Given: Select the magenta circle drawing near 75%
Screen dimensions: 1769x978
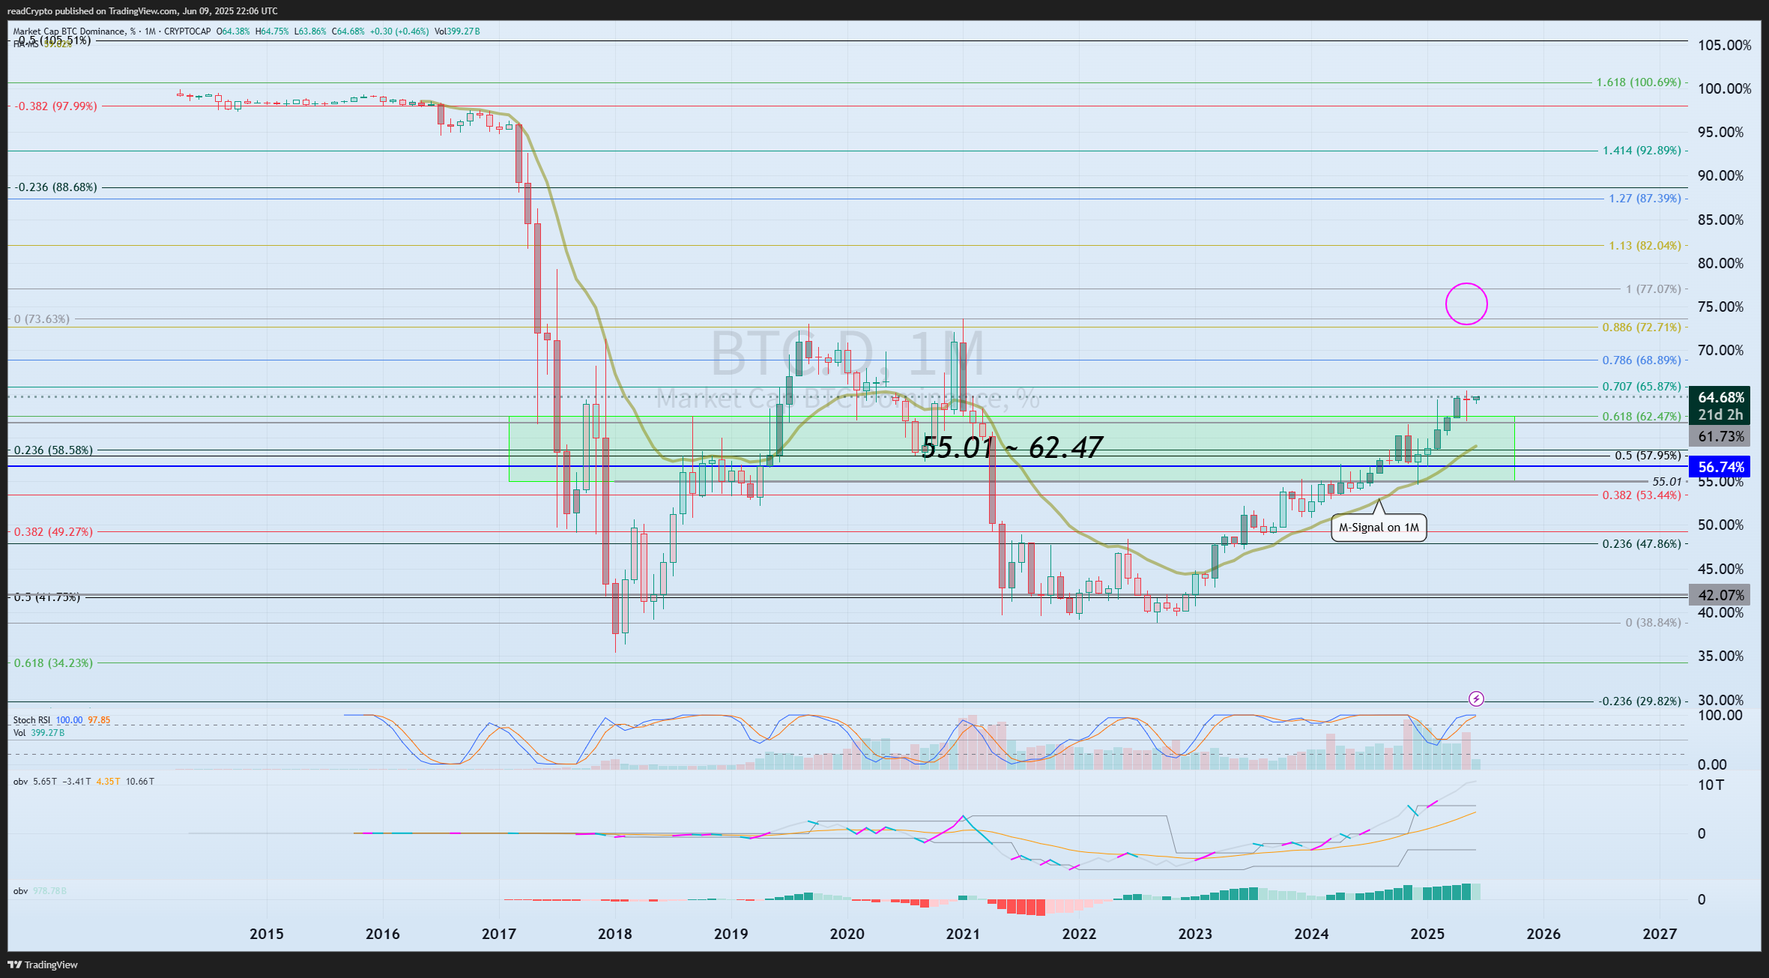Looking at the screenshot, I should point(1466,304).
